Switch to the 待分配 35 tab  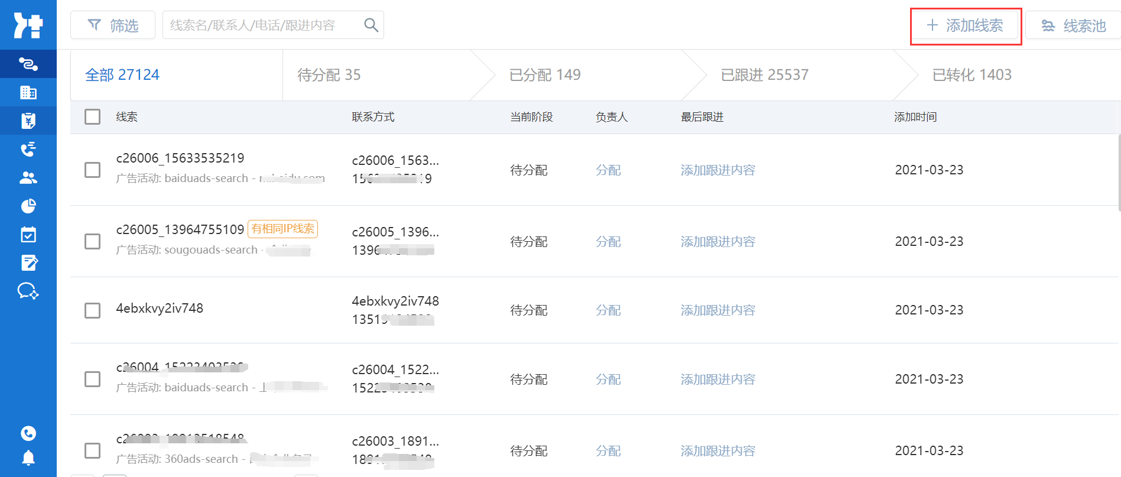coord(329,75)
